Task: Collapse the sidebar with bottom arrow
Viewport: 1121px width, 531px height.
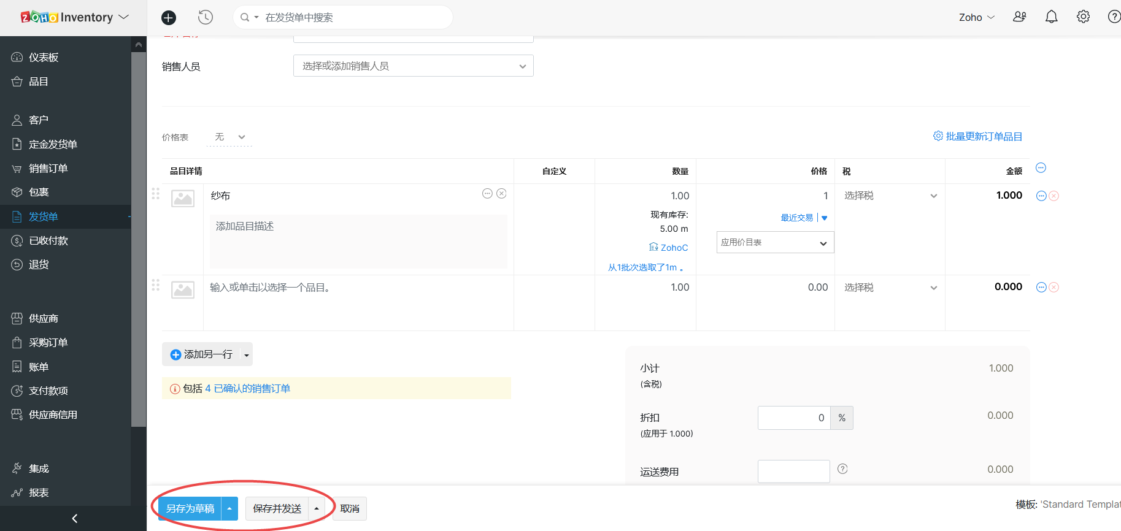Action: pos(74,519)
